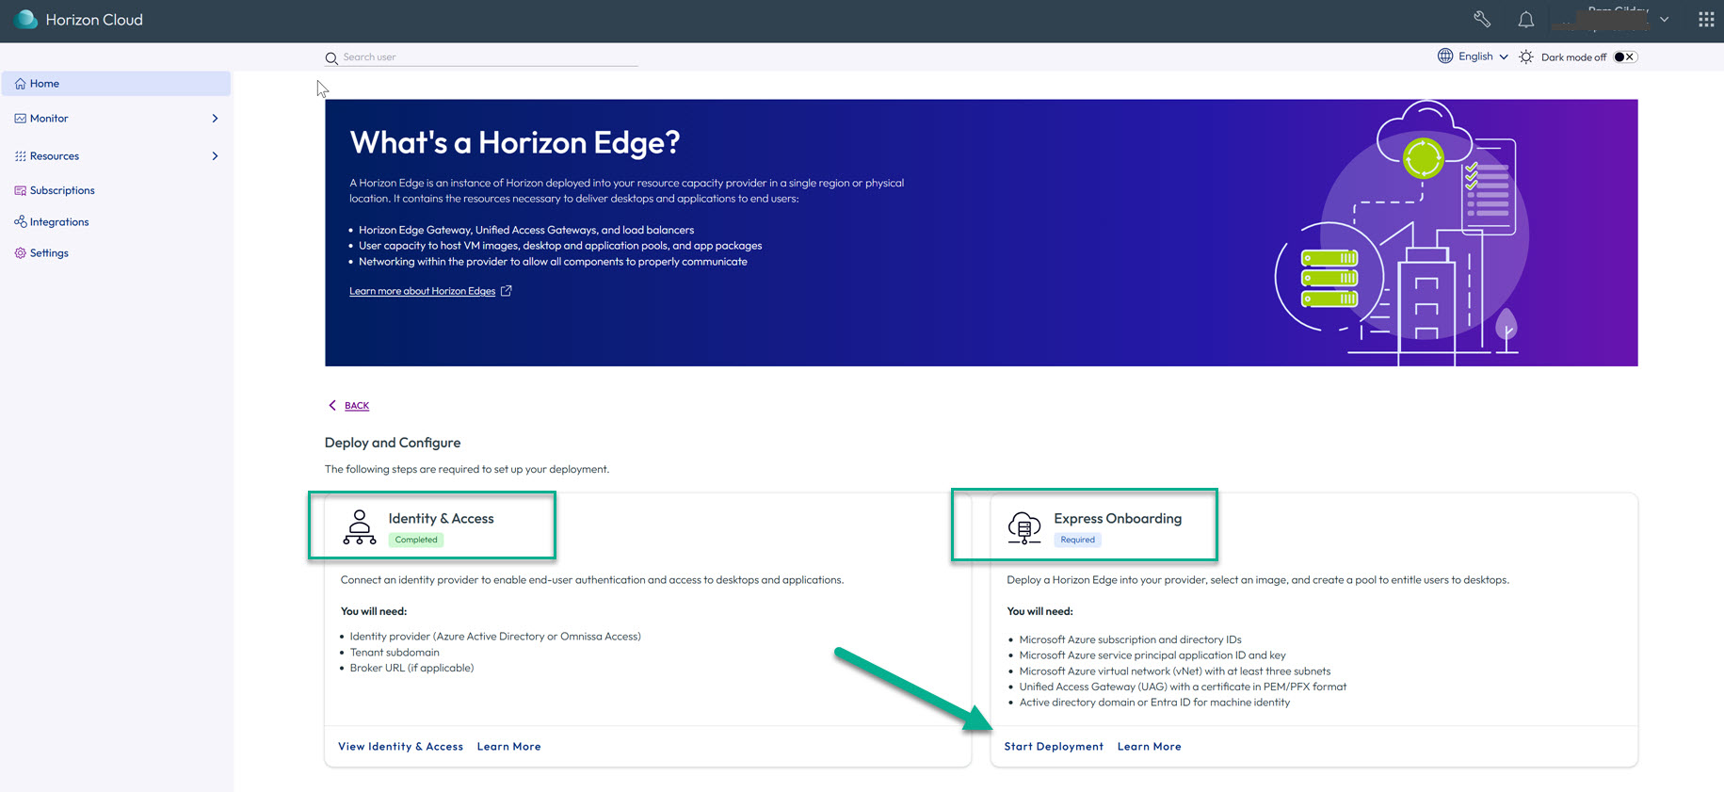Click the back chevron arrow icon
1724x792 pixels.
tap(332, 405)
